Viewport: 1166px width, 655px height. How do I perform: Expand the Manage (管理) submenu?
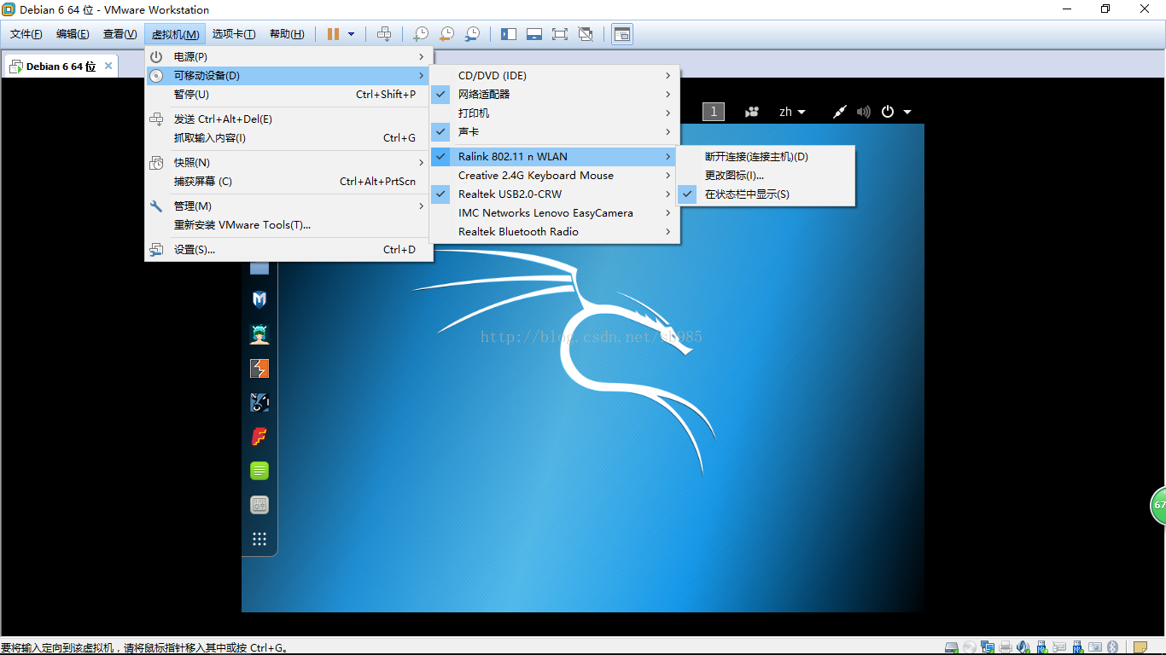[289, 206]
